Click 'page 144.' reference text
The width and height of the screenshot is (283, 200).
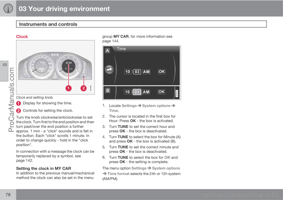click(111, 41)
